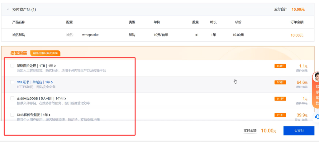Click the 0.4折 discount badge
This screenshot has height=142, width=319.
[280, 66]
